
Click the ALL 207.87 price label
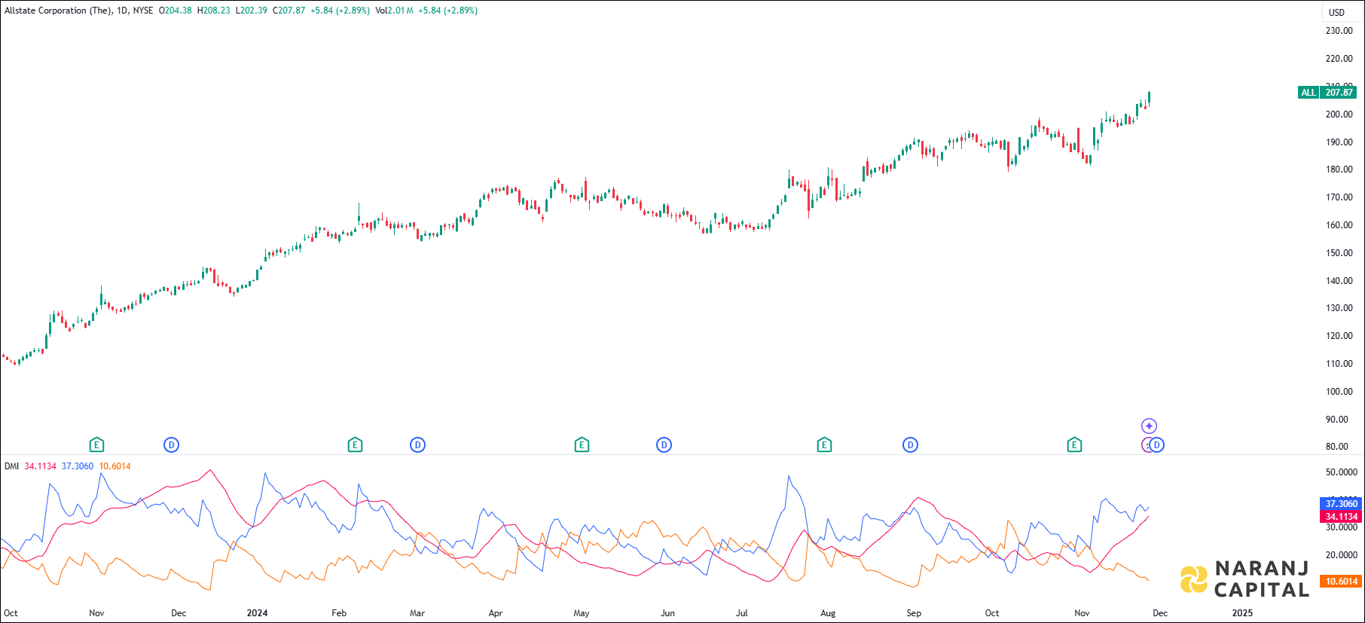coord(1327,93)
